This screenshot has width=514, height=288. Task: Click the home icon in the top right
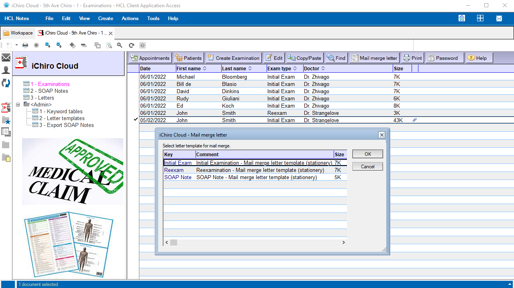[462, 18]
